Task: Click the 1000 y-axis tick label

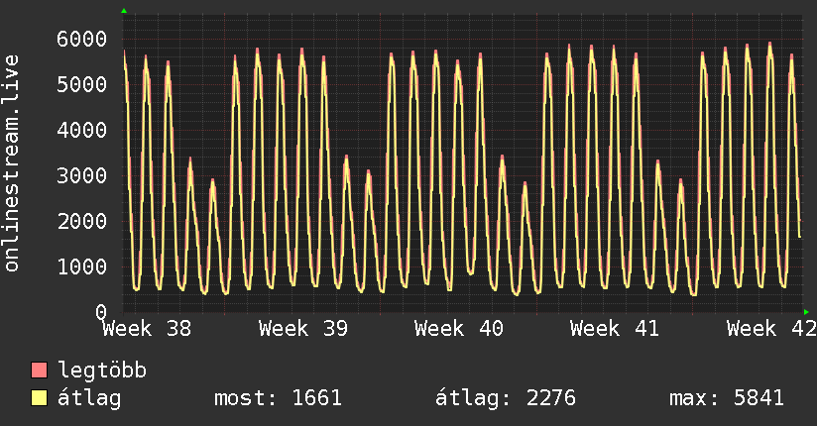Action: pyautogui.click(x=82, y=266)
